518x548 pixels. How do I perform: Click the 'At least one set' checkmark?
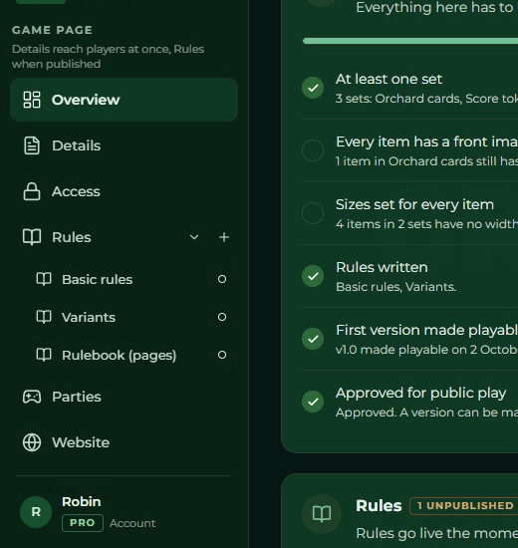[x=313, y=88]
